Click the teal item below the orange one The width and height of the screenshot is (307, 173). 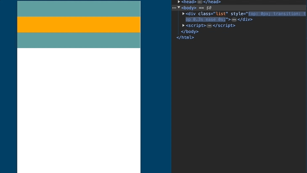[79, 40]
